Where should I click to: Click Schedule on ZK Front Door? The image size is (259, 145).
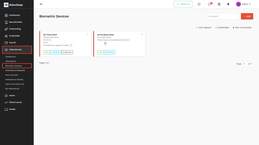click(x=56, y=52)
